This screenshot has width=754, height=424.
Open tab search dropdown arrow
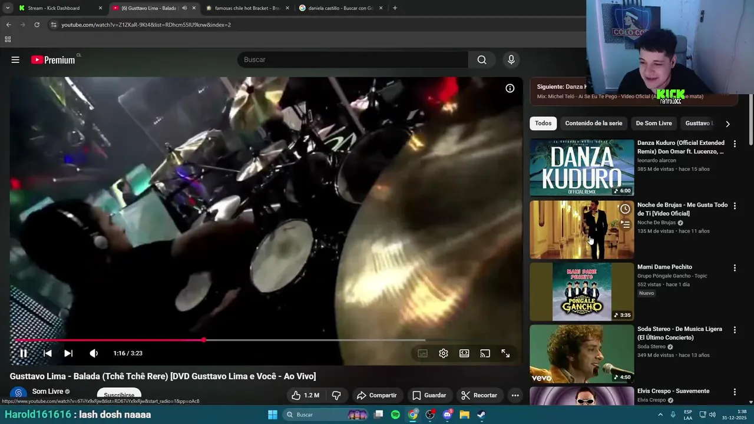pyautogui.click(x=8, y=8)
